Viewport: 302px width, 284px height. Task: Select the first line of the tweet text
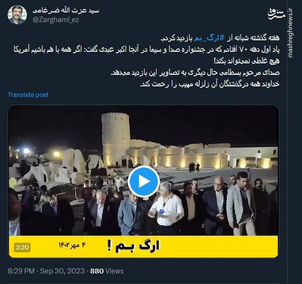tap(220, 38)
